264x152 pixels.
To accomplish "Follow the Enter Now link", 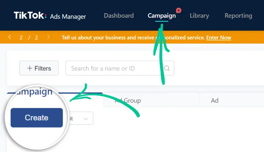I will [219, 38].
